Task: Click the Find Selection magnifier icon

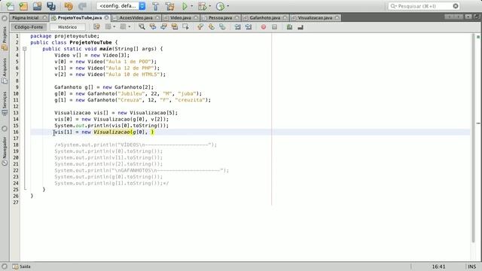Action: click(x=142, y=27)
